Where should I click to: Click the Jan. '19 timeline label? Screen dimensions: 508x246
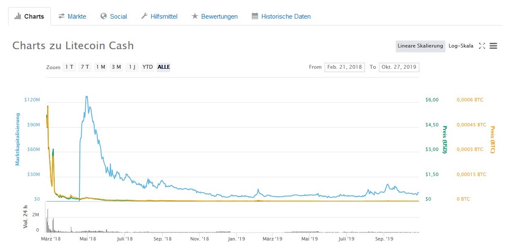[236, 239]
